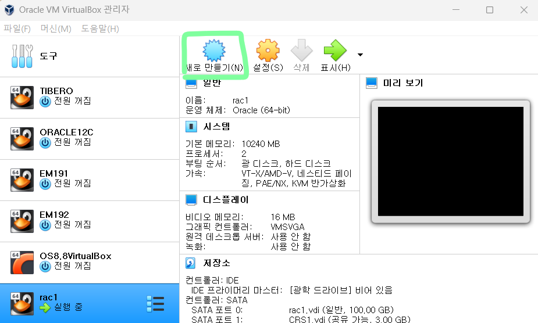538x323 pixels.
Task: Click the 컨트롤러: SATA label
Action: [216, 300]
